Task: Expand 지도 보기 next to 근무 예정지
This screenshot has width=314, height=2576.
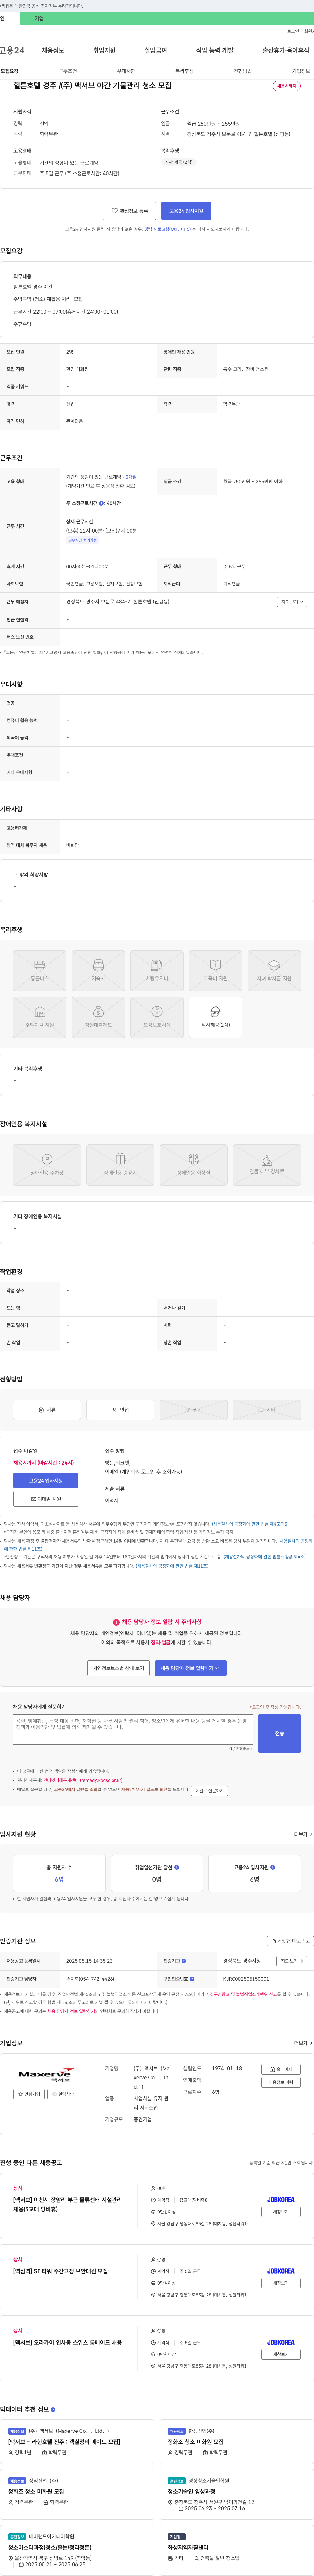Action: 292,602
